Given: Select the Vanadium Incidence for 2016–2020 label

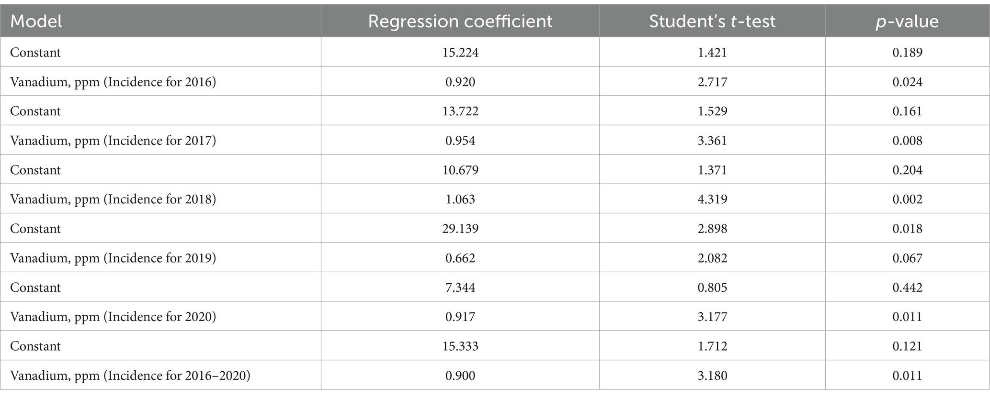Looking at the screenshot, I should pos(130,376).
